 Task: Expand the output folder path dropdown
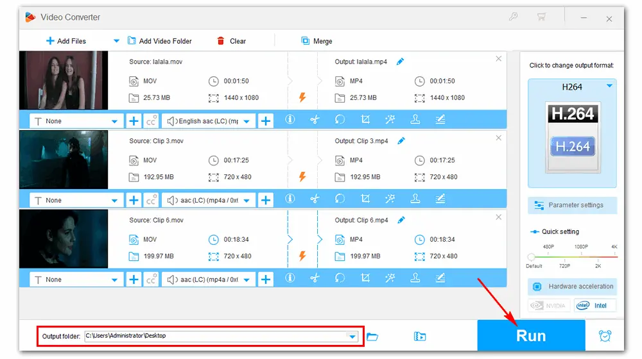coord(352,337)
